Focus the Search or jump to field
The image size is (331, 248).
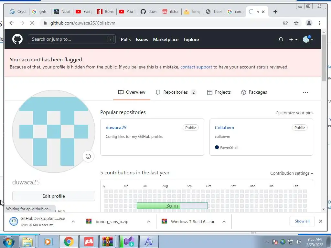71,39
